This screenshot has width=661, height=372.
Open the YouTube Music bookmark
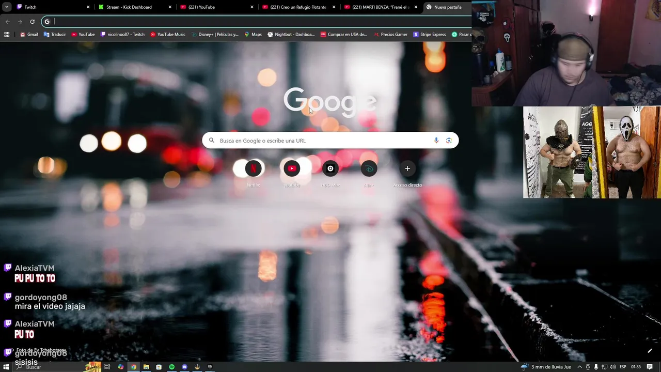[168, 35]
